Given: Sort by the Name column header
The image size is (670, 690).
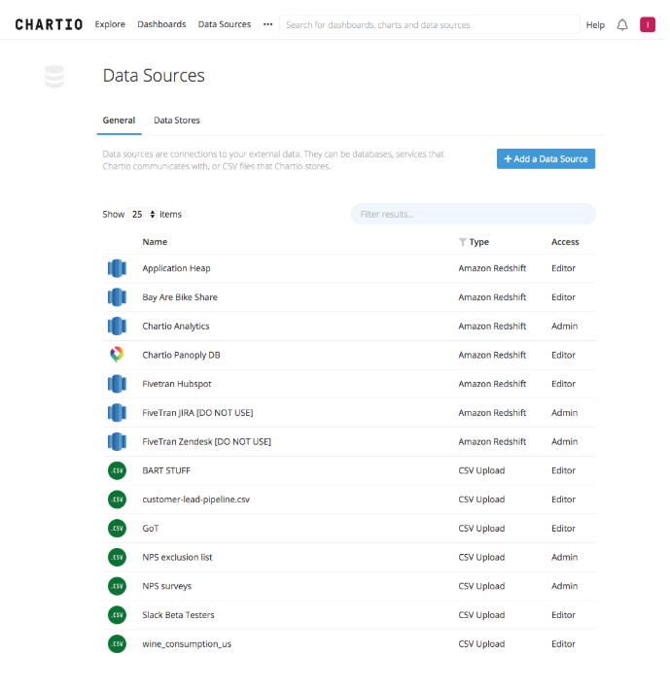Looking at the screenshot, I should tap(155, 242).
